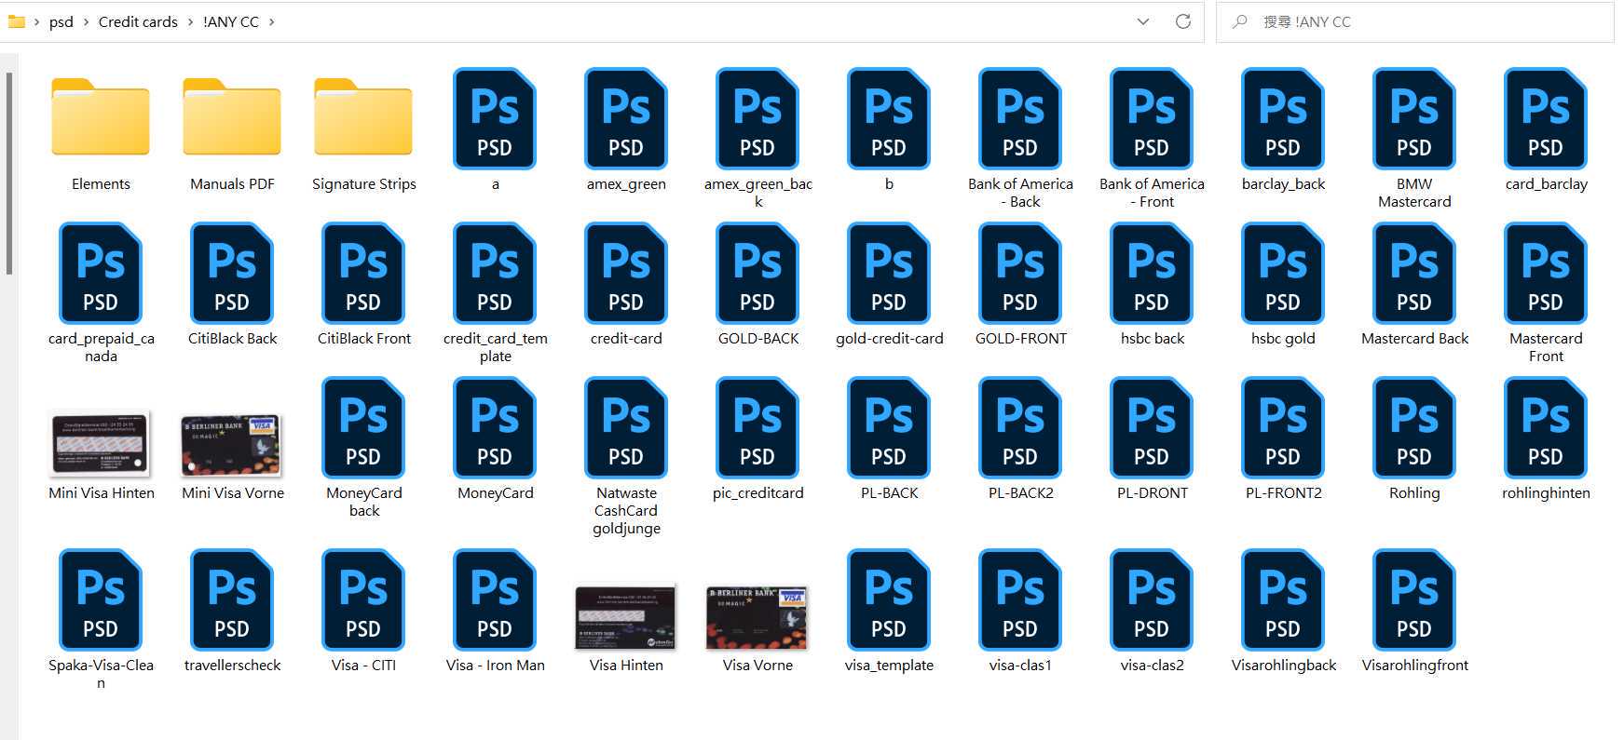Viewport: 1624px width, 740px height.
Task: Select the Manuals PDF folder
Action: [232, 116]
